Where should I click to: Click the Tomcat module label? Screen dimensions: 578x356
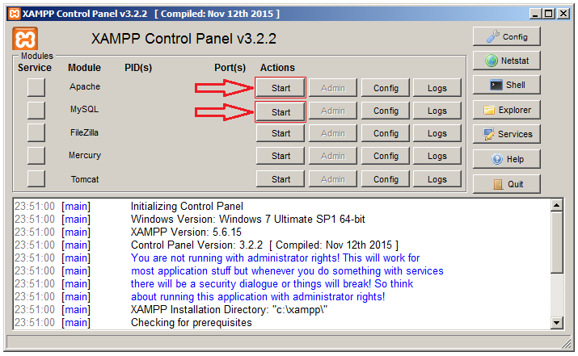[x=85, y=179]
